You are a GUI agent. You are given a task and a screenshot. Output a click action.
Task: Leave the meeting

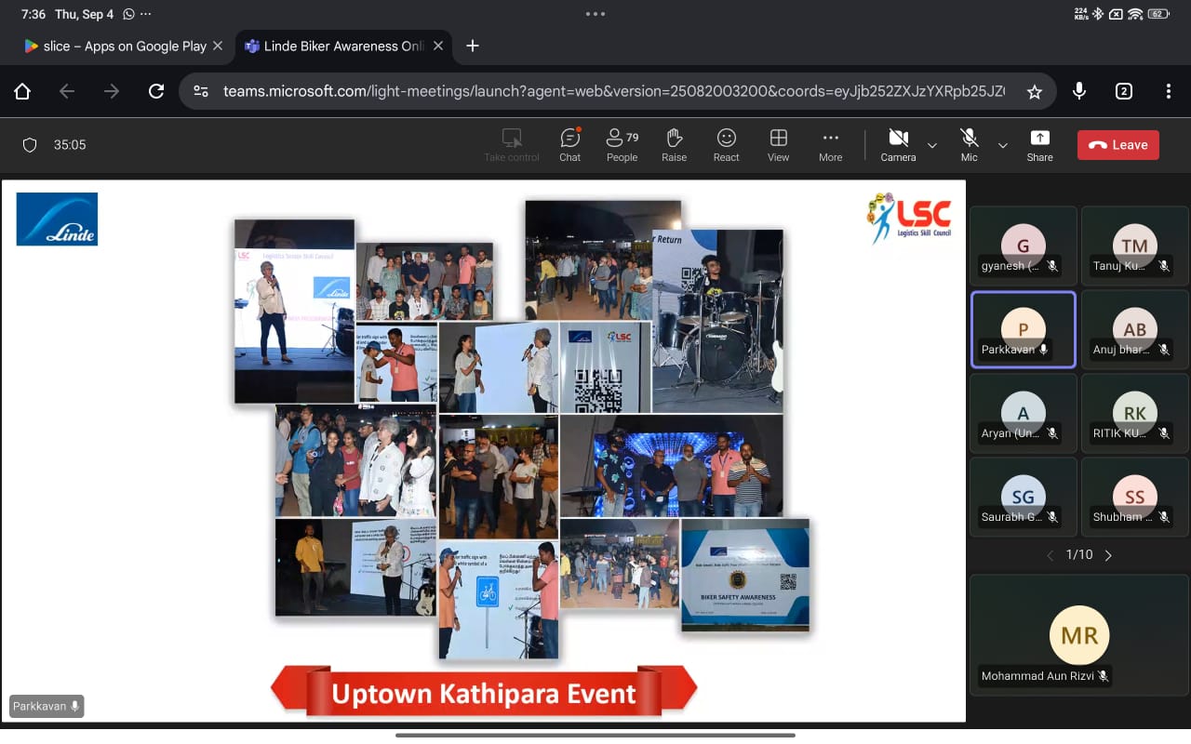pyautogui.click(x=1117, y=145)
